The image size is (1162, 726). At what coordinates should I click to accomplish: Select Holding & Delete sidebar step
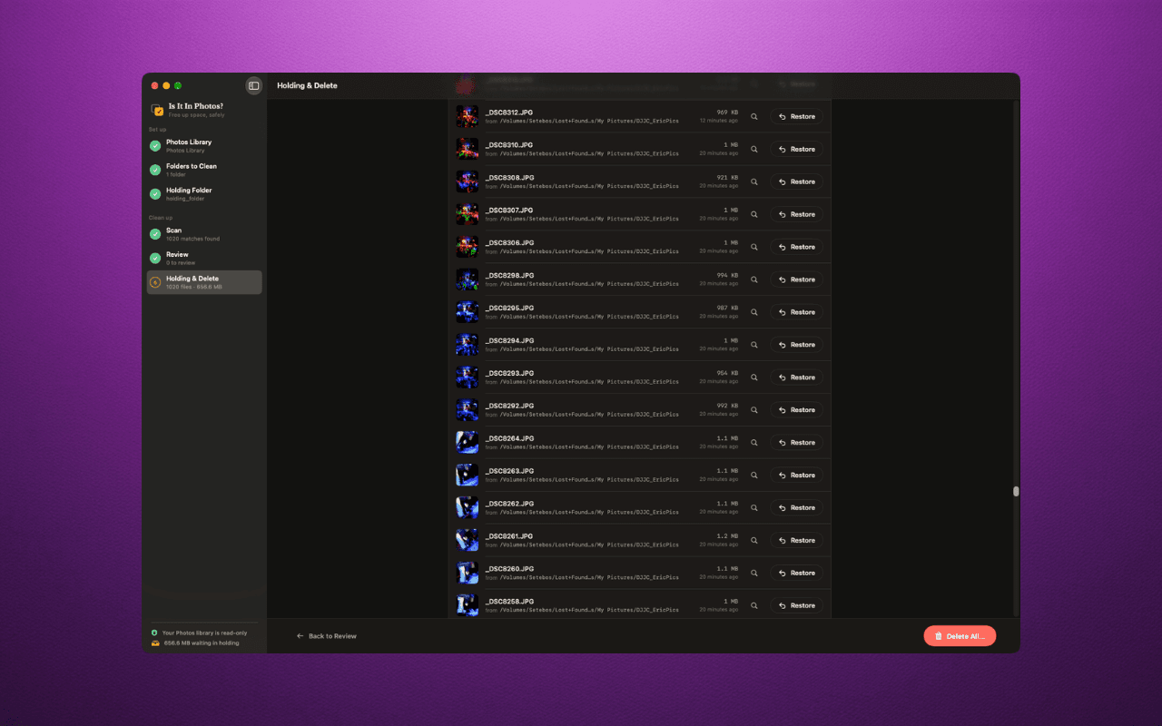point(204,282)
